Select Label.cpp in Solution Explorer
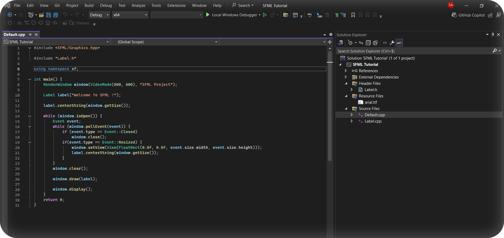504x238 pixels. click(373, 121)
